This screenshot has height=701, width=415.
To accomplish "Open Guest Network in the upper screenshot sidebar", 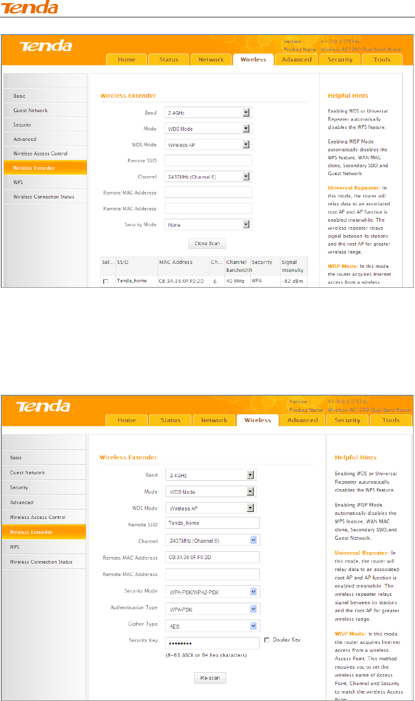I will (45, 110).
